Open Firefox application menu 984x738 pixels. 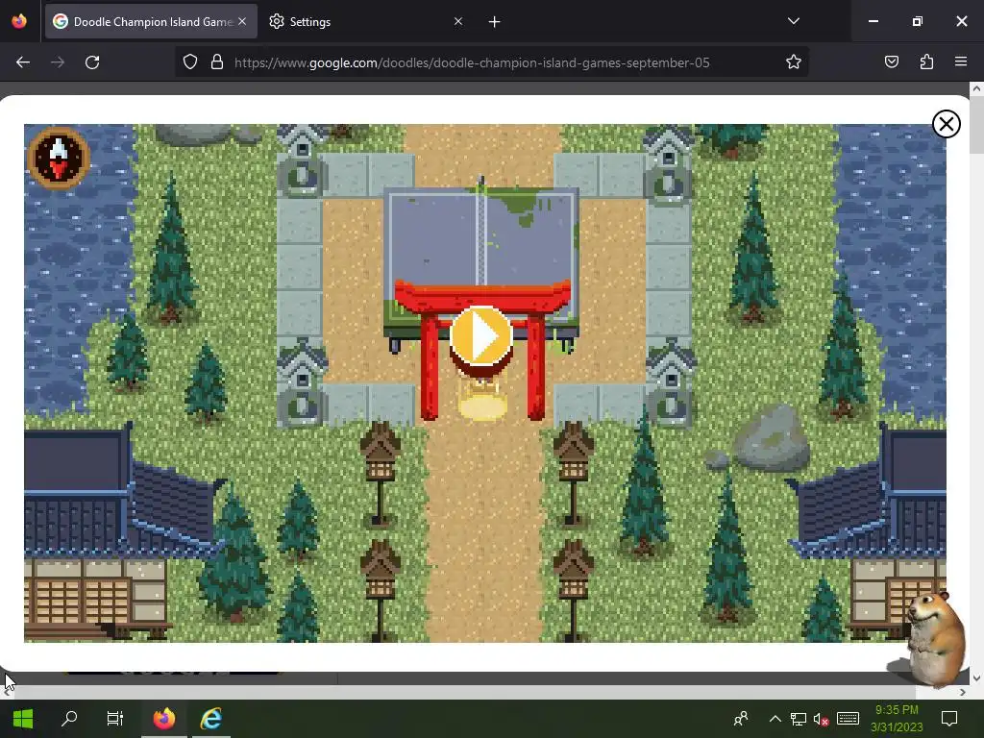pos(961,62)
